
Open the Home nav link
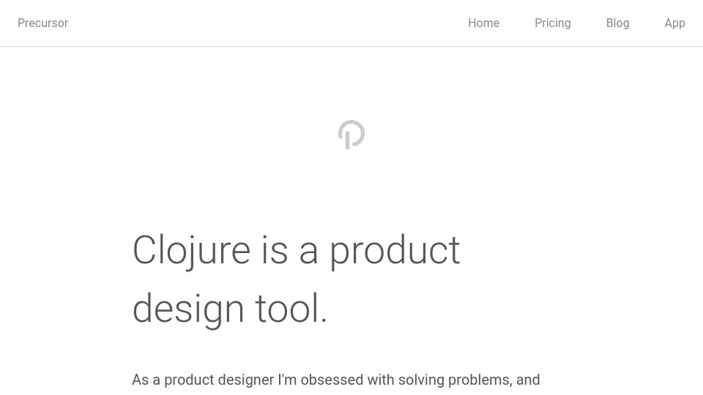(x=483, y=23)
